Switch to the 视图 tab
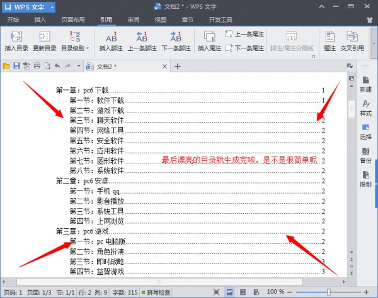This screenshot has width=378, height=298. [x=160, y=19]
